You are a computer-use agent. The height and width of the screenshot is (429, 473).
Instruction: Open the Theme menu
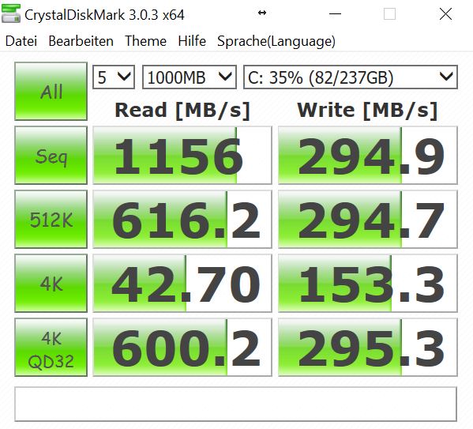[x=146, y=41]
